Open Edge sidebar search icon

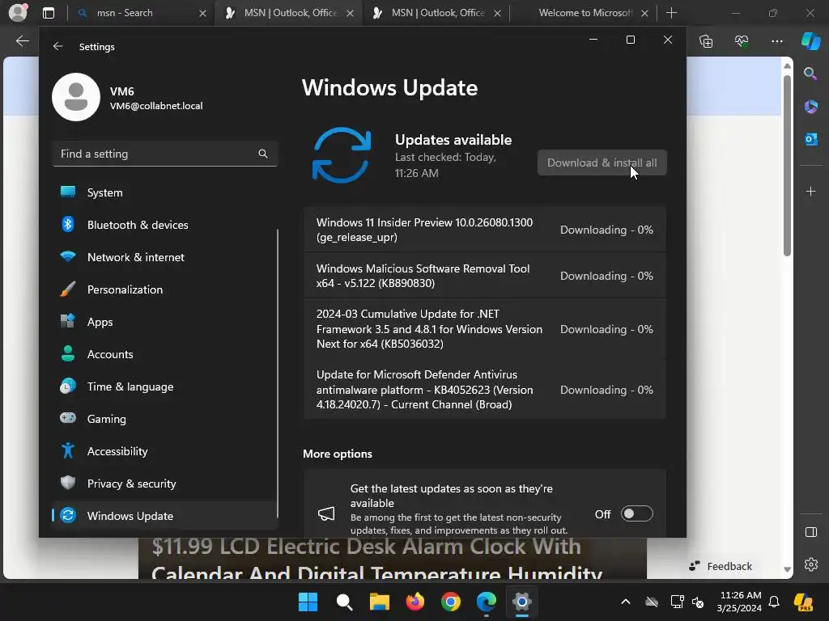810,74
